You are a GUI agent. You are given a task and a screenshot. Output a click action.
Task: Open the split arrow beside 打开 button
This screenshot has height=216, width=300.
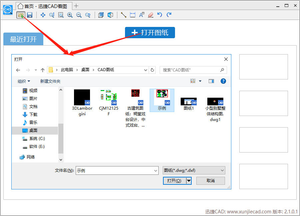[x=189, y=181]
